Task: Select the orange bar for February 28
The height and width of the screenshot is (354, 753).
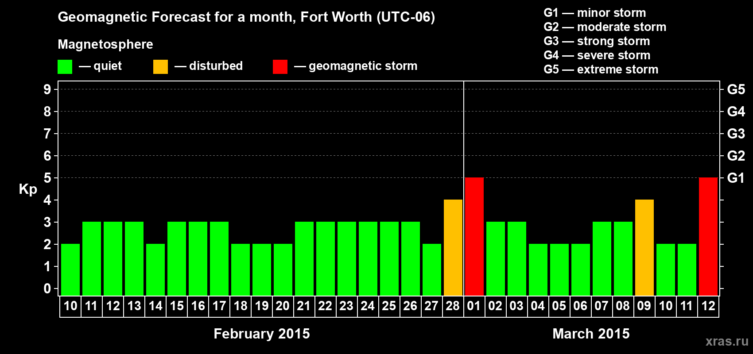Action: [453, 248]
